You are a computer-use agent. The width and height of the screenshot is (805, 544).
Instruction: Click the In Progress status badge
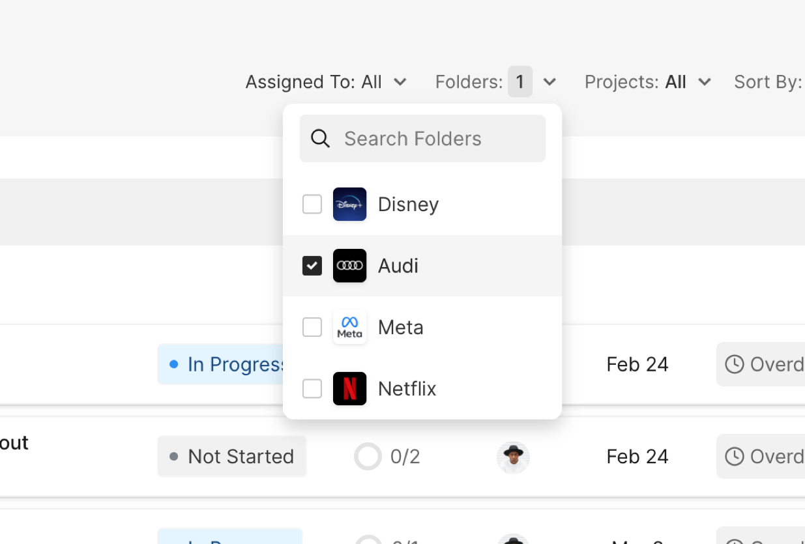(222, 364)
